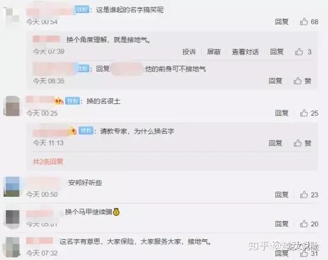The width and height of the screenshot is (328, 260).
Task: Click thumbs-up 赞 on 08:35 reply
Action: [x=303, y=81]
